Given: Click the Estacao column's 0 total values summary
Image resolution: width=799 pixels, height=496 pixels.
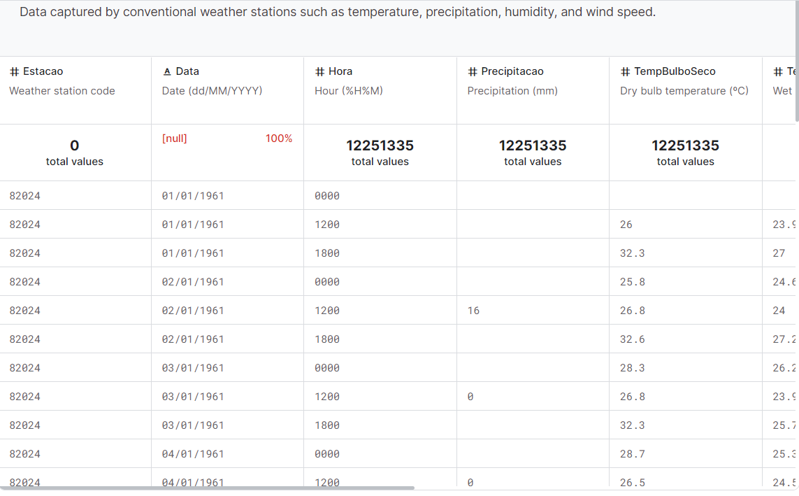Looking at the screenshot, I should [x=75, y=153].
